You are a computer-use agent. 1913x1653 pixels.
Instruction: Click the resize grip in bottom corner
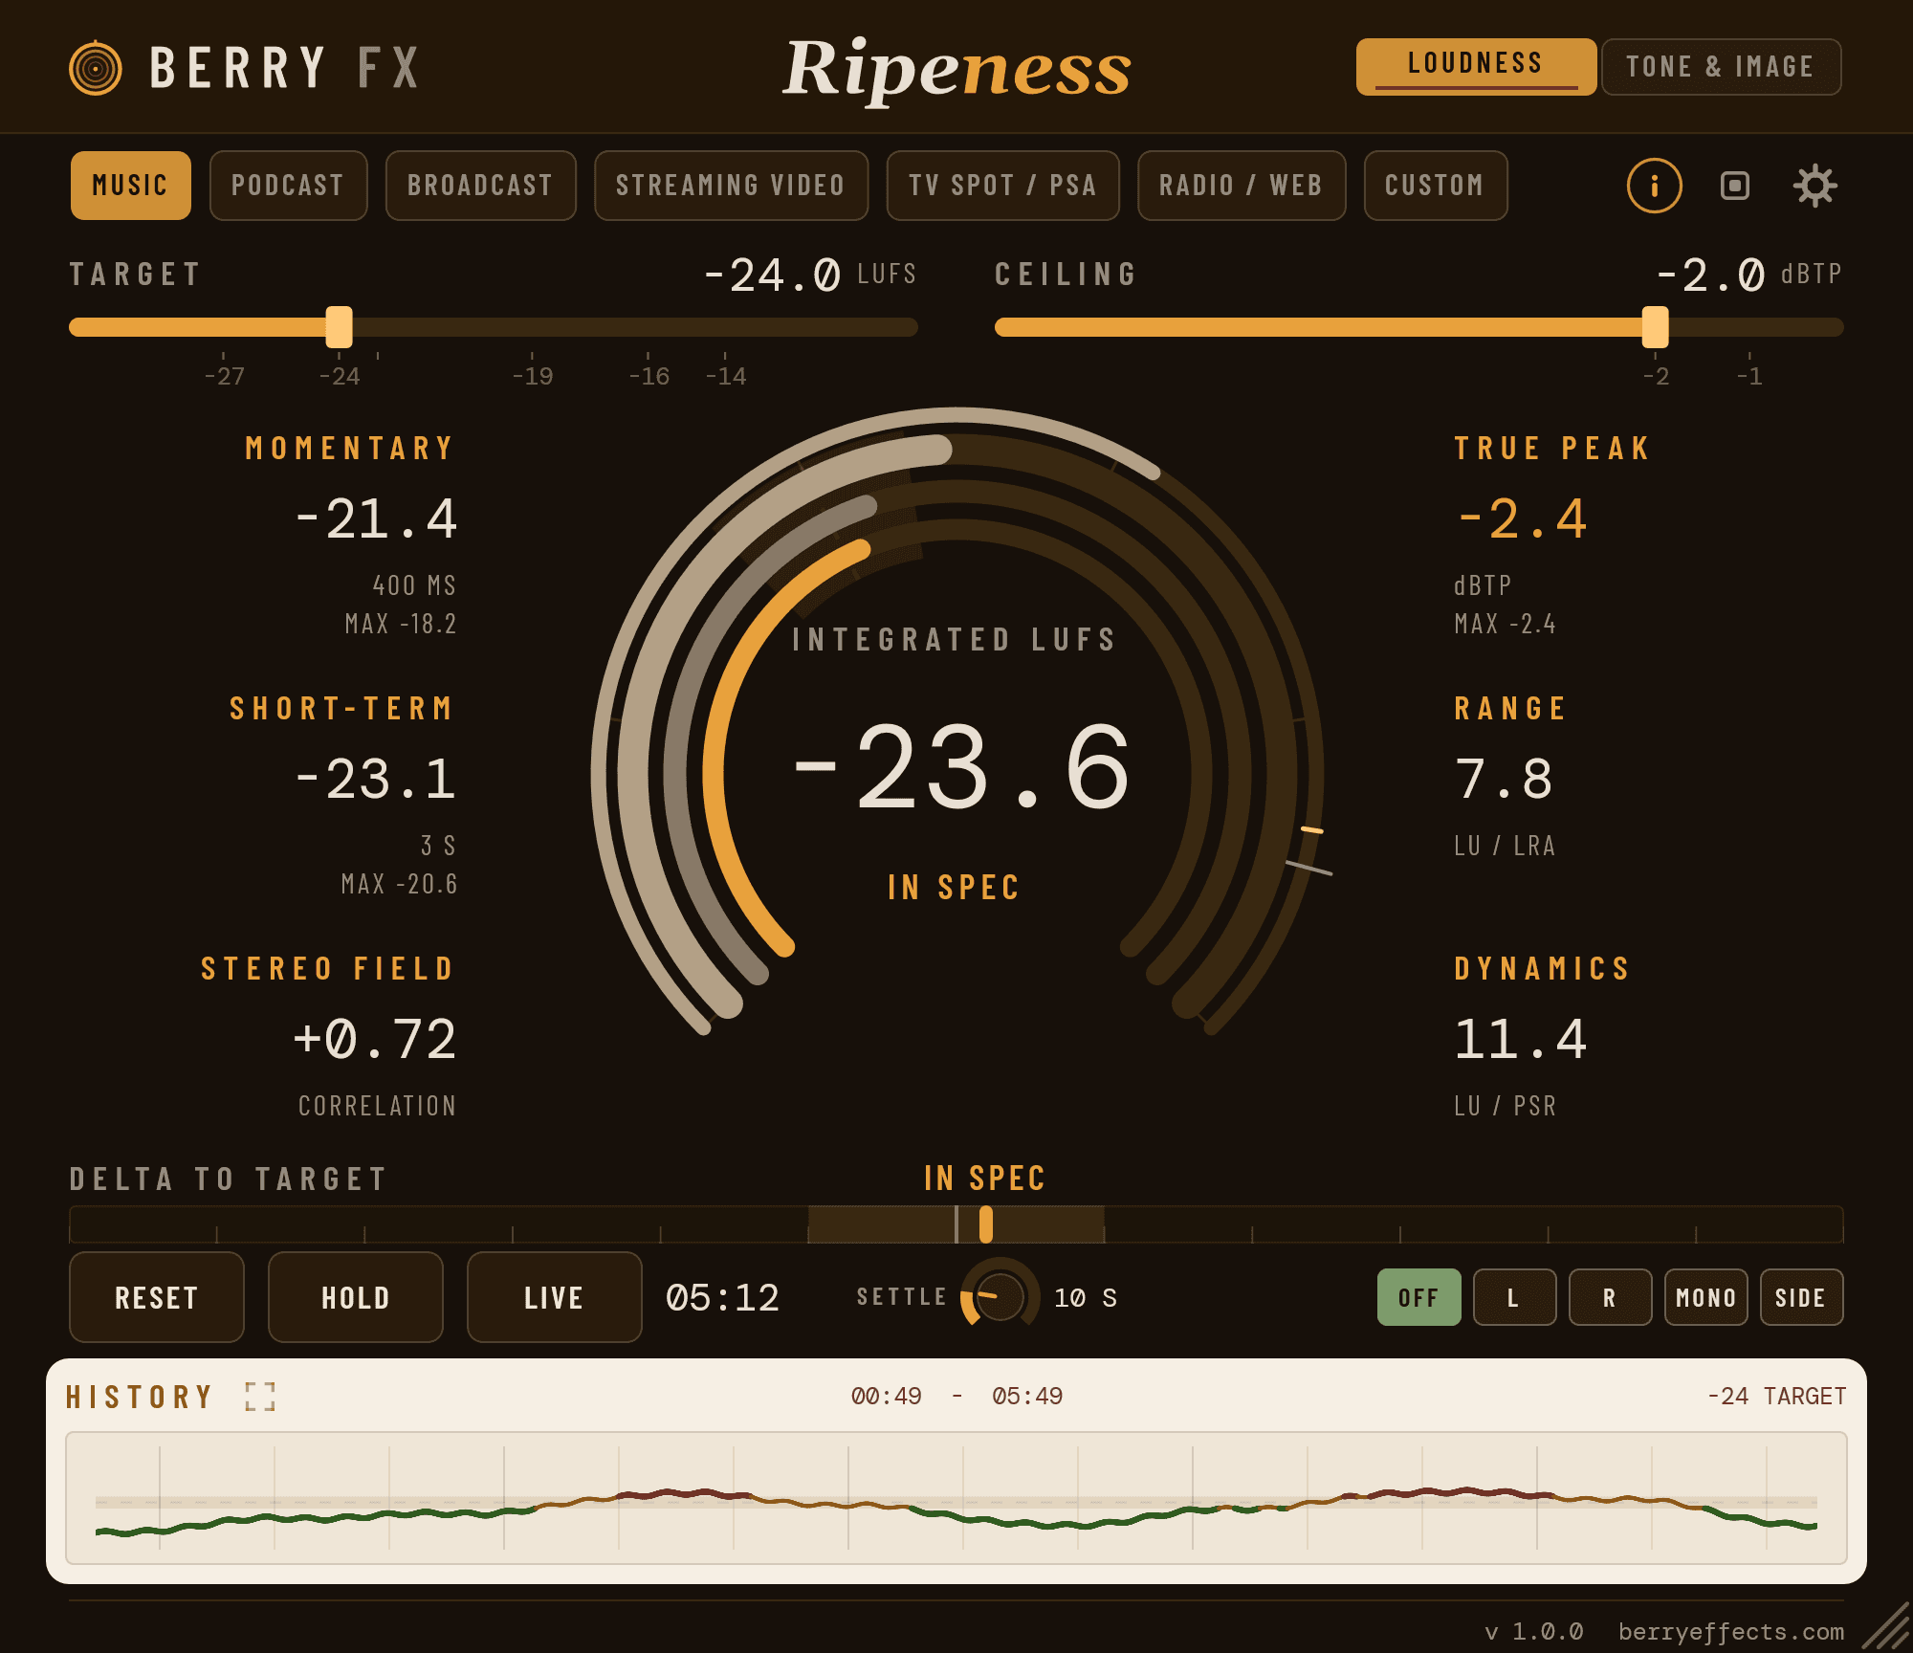[1887, 1626]
